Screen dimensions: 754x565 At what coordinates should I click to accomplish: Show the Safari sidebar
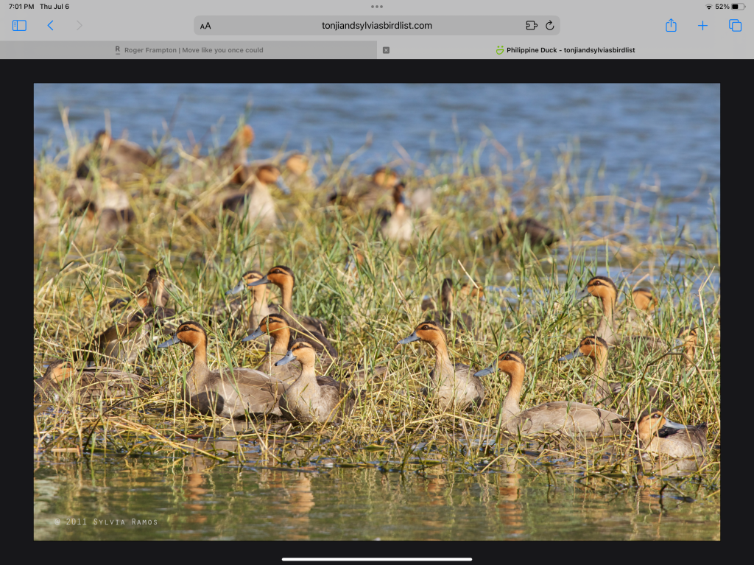click(19, 26)
